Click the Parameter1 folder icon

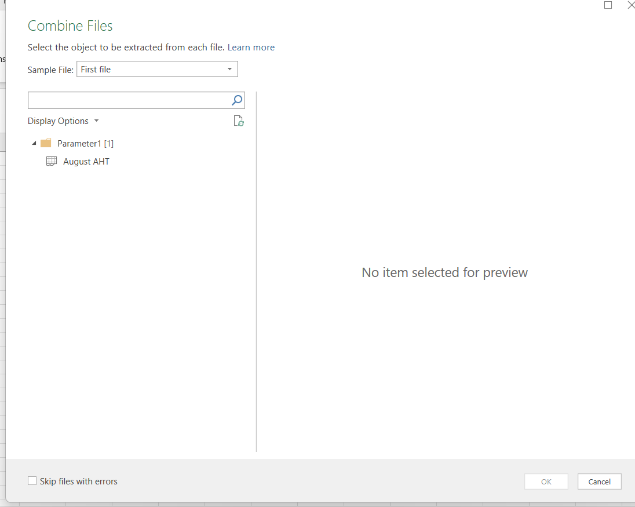(46, 143)
